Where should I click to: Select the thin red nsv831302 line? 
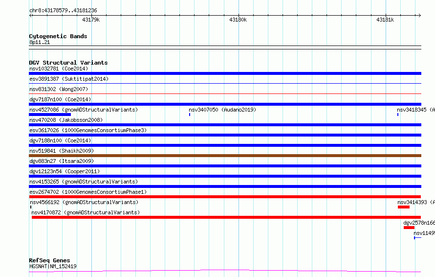pyautogui.click(x=225, y=93)
